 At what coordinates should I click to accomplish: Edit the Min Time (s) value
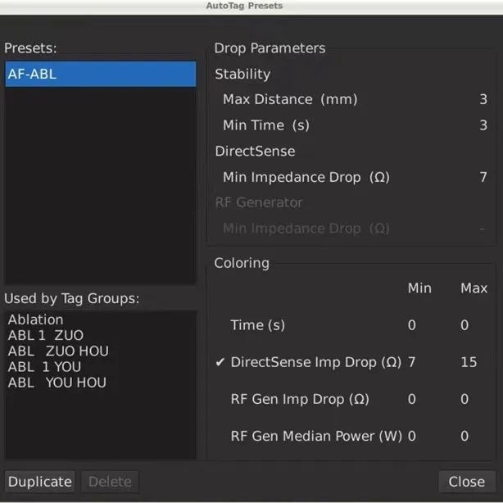[483, 125]
